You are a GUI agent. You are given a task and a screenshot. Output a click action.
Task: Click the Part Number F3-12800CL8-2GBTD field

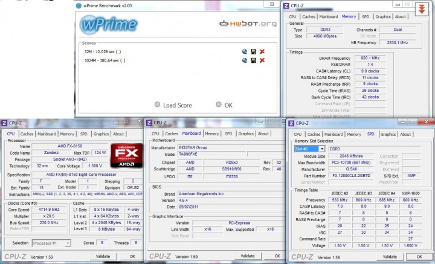(x=352, y=176)
